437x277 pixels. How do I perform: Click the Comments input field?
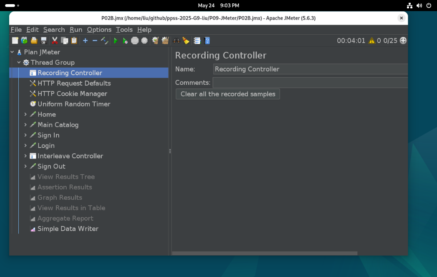pos(310,83)
